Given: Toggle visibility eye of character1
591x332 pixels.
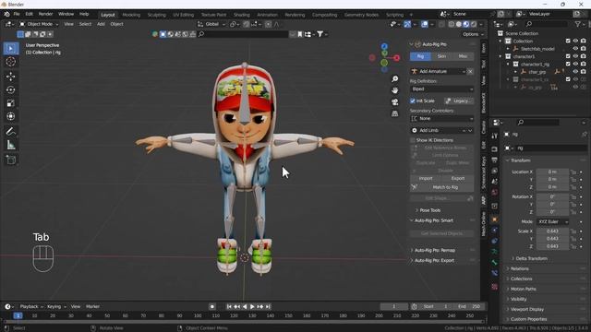Looking at the screenshot, I should (575, 56).
